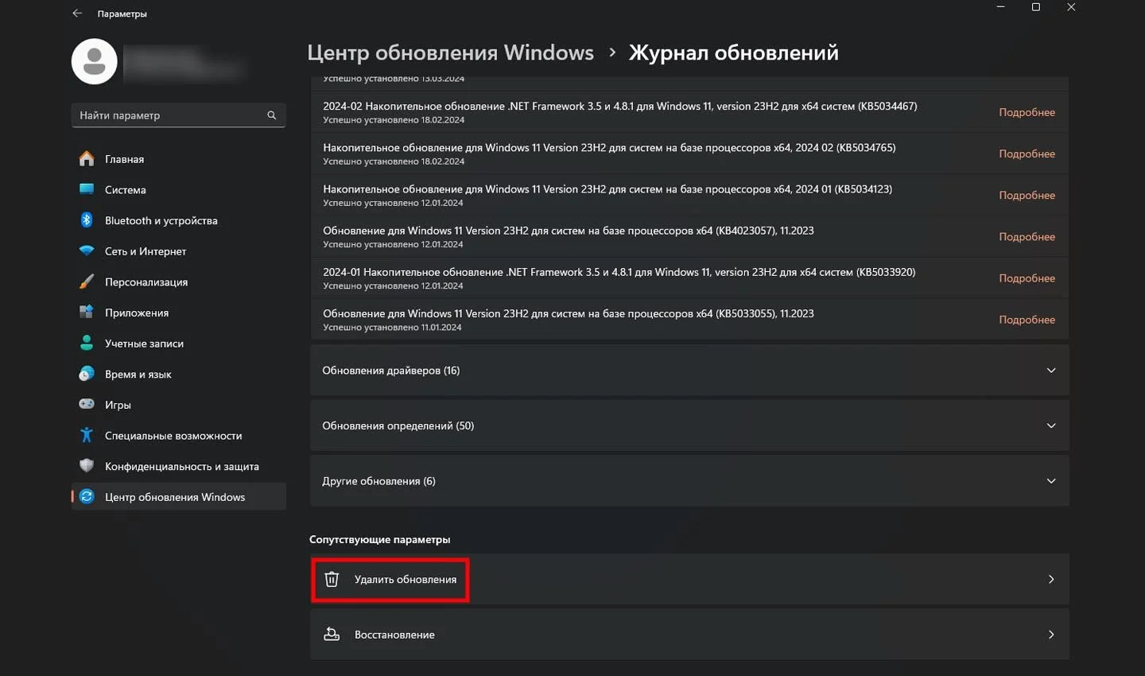Click the KB5034765 cumulative update title

(x=609, y=147)
